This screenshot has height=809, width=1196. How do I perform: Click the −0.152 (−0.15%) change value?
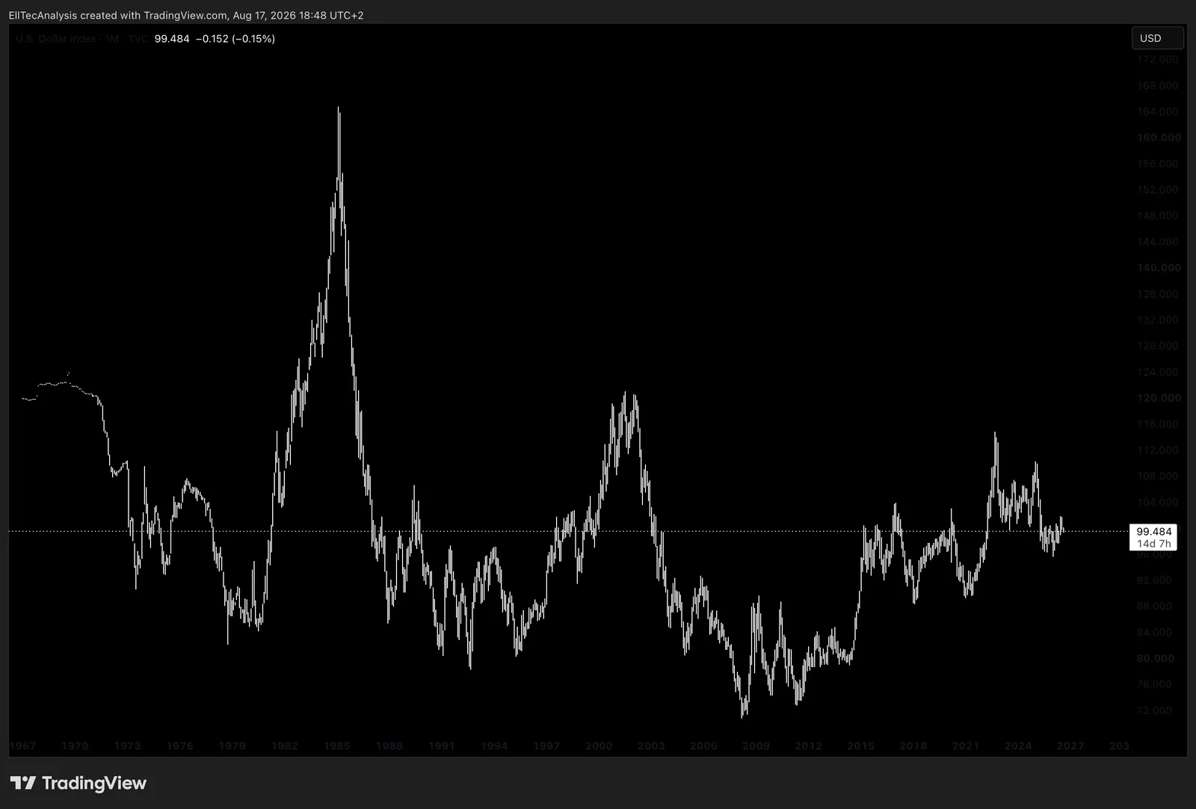235,39
